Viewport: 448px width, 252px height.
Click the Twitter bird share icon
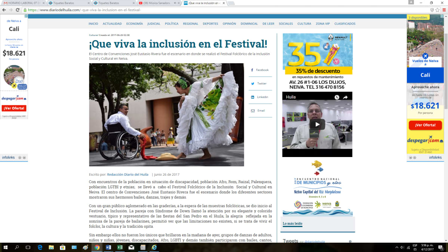click(x=252, y=84)
